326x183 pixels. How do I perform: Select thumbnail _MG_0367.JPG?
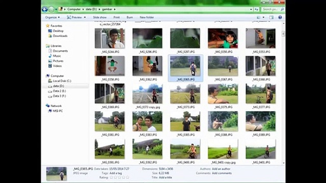223,66
